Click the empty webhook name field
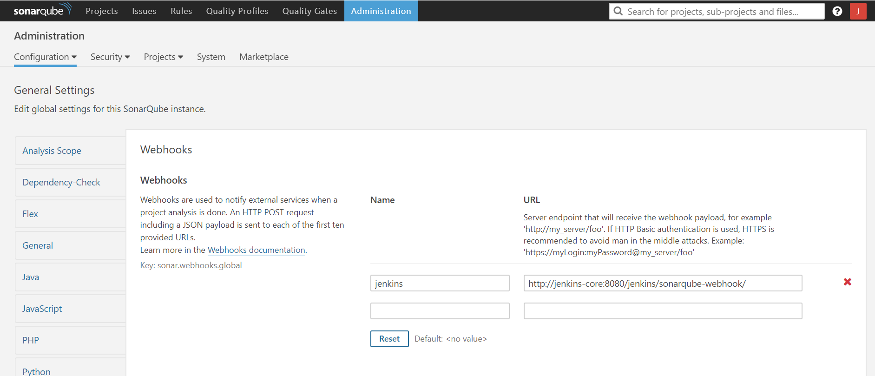 click(x=440, y=311)
